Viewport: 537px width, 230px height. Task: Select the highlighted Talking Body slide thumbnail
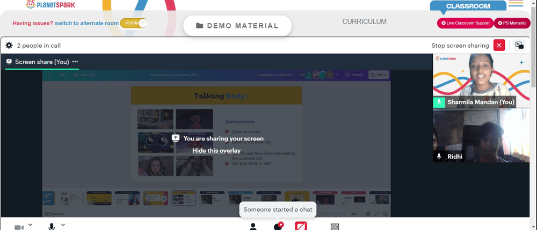pyautogui.click(x=184, y=198)
